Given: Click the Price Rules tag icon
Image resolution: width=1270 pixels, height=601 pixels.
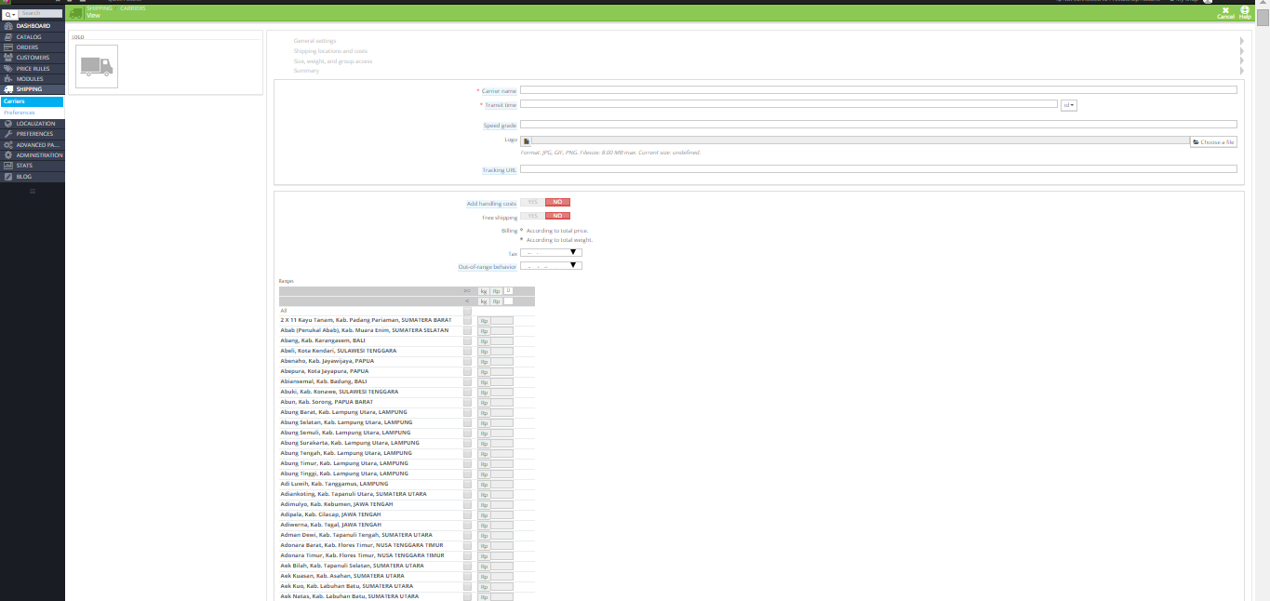Looking at the screenshot, I should click(x=8, y=69).
